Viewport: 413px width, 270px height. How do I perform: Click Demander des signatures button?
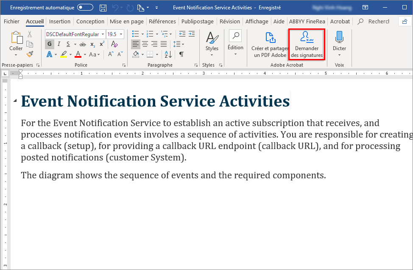click(307, 44)
